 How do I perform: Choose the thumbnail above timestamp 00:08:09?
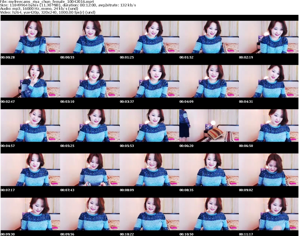(x=149, y=170)
